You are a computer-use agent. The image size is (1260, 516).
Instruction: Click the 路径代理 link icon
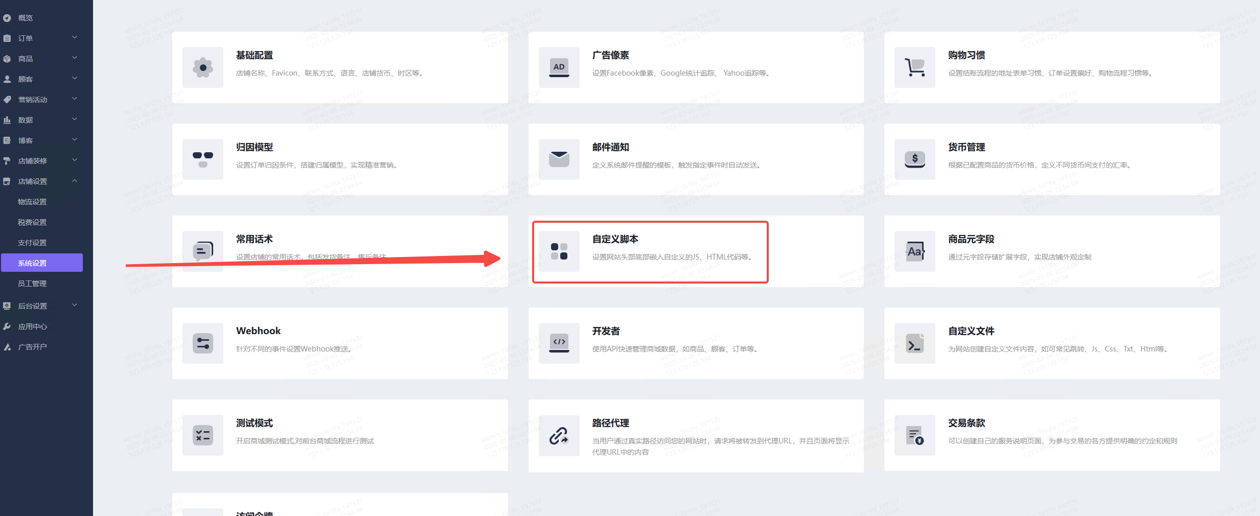(559, 435)
